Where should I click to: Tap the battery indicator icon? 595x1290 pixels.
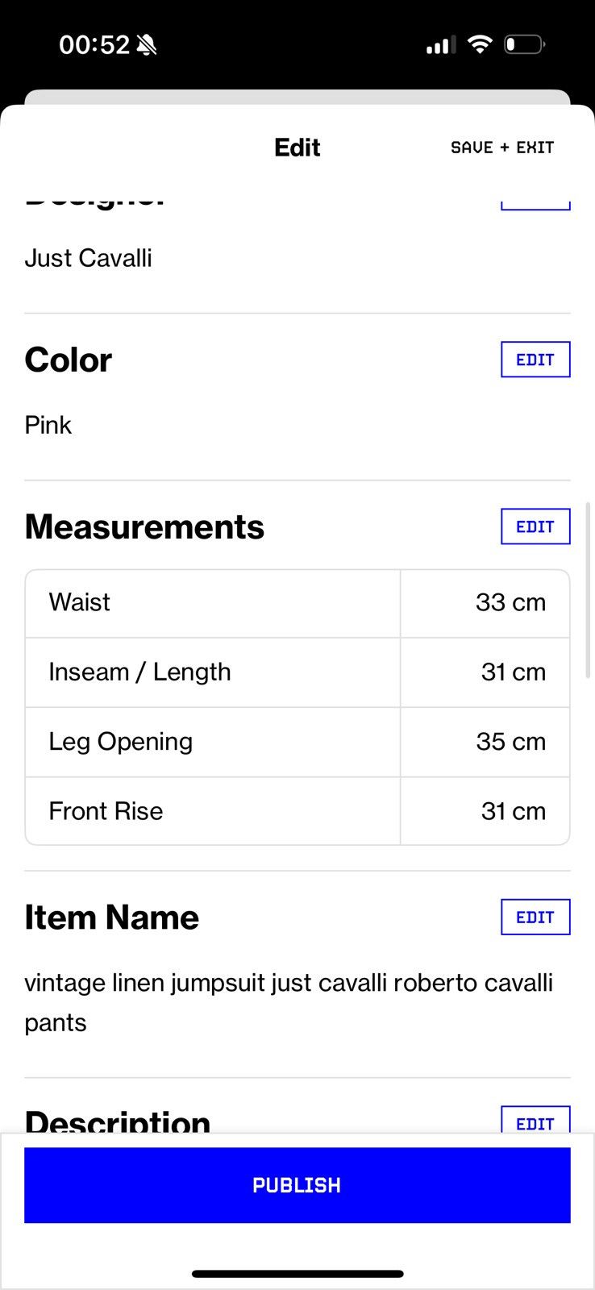[x=525, y=44]
